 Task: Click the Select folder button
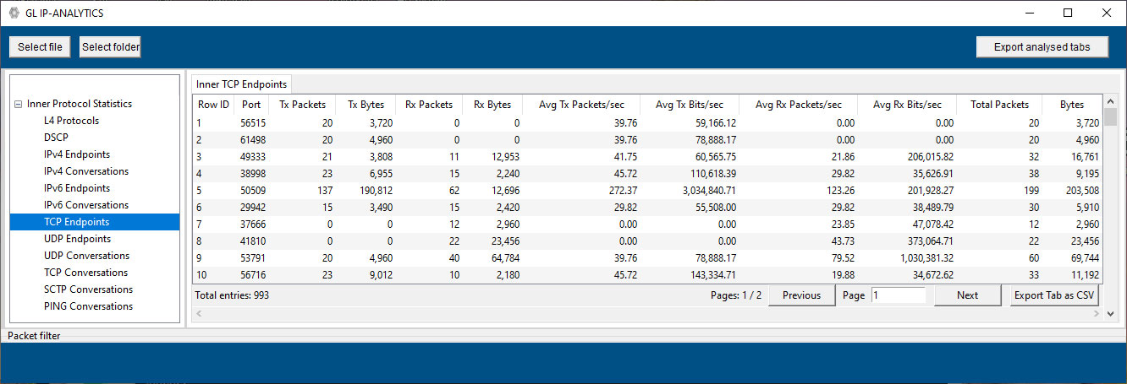[110, 47]
